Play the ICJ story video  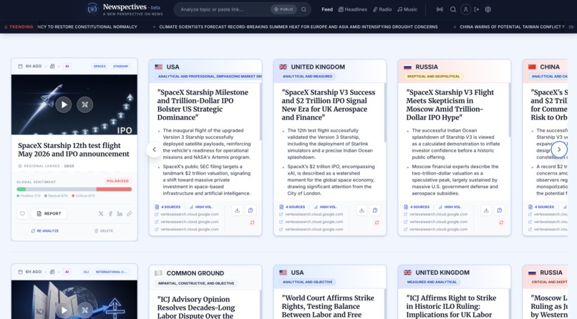coord(64,310)
